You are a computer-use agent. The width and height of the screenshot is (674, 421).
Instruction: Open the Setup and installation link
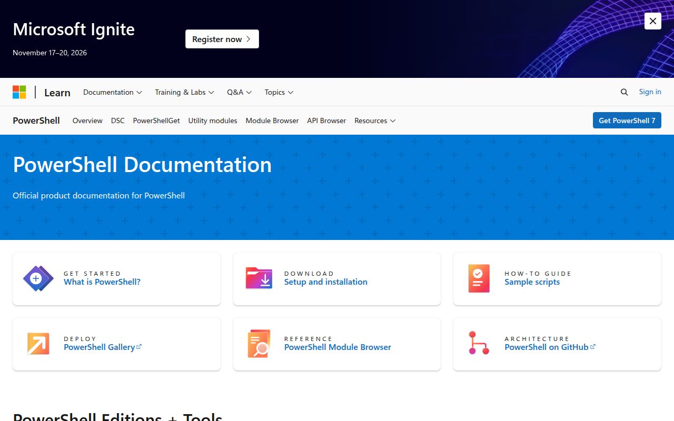pyautogui.click(x=326, y=282)
